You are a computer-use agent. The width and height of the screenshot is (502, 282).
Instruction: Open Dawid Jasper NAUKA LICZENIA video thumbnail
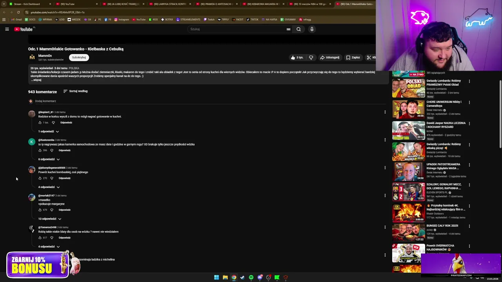[408, 130]
